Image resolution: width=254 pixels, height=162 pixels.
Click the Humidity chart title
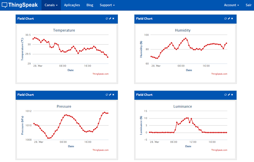point(183,30)
